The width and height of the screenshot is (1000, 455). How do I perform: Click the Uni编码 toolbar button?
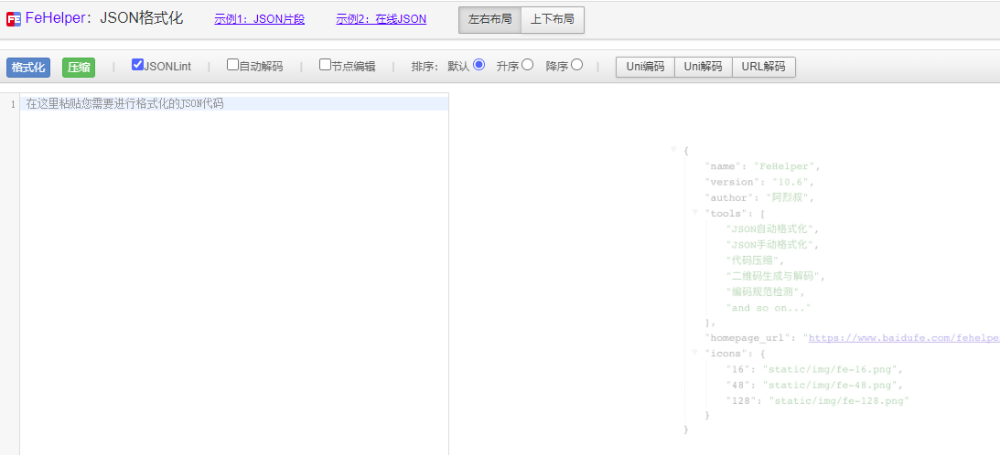[x=645, y=67]
